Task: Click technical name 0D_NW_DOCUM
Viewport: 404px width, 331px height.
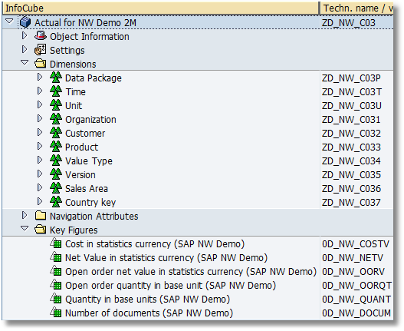Action: (x=356, y=313)
